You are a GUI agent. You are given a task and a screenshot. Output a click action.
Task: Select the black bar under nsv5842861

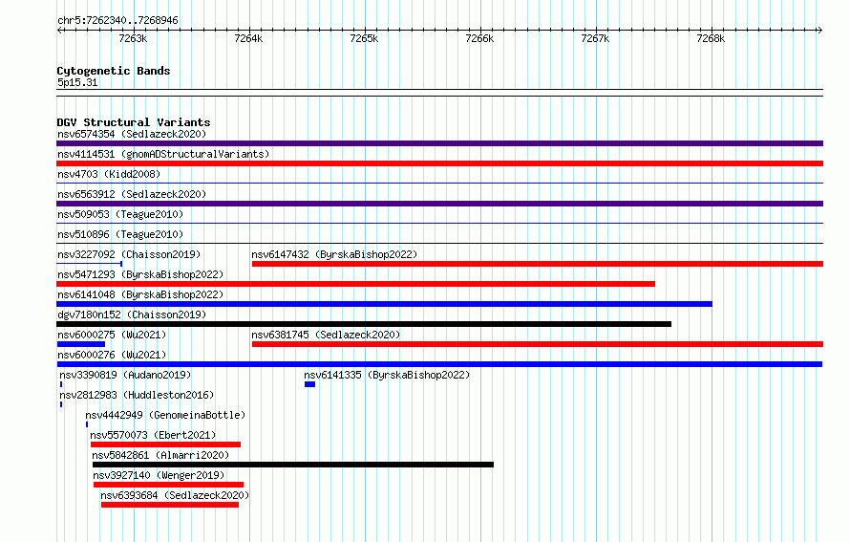click(293, 465)
